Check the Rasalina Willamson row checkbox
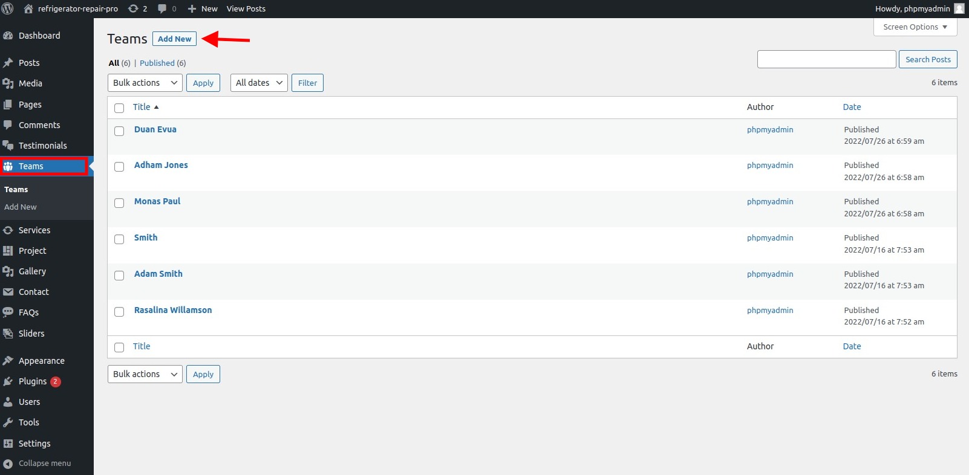The width and height of the screenshot is (969, 475). coord(119,312)
